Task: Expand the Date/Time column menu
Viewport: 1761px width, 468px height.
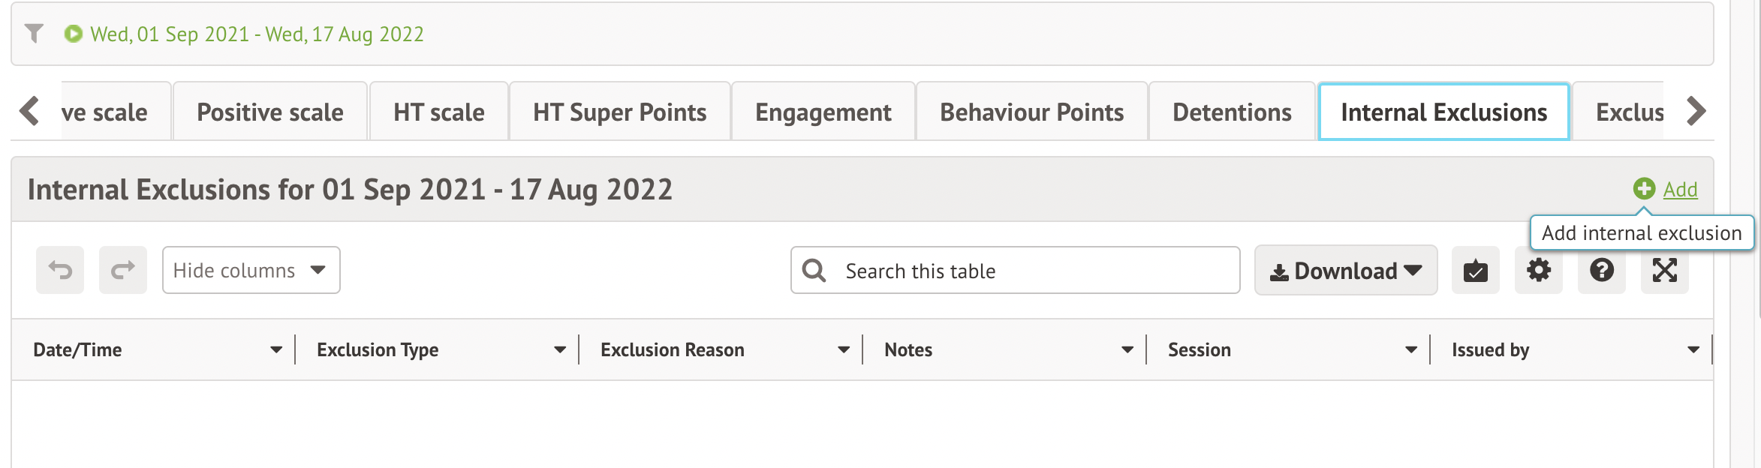Action: pyautogui.click(x=276, y=349)
